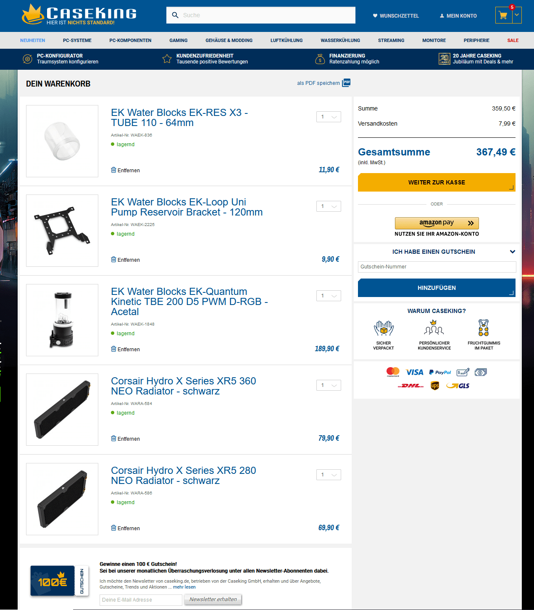Expand the cart dropdown arrow in header
534x610 pixels.
[x=517, y=15]
